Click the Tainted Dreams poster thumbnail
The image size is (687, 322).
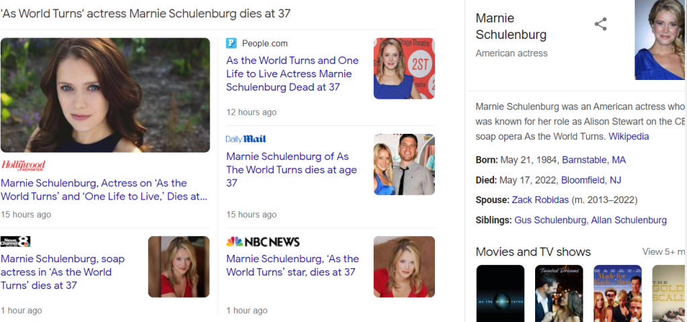559,293
